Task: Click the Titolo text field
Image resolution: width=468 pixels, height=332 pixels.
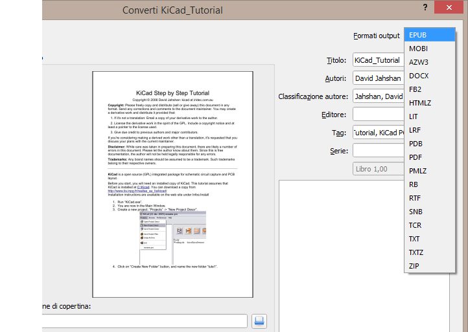Action: [x=378, y=60]
